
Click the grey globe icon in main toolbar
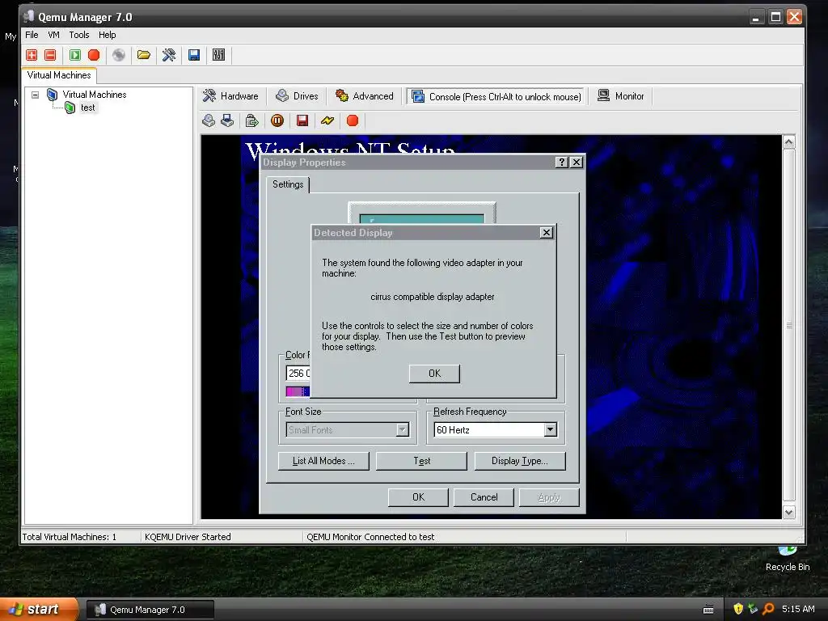pos(119,55)
